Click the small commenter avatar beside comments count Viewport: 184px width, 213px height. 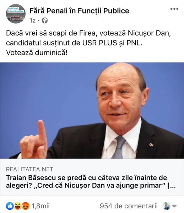click(x=166, y=206)
